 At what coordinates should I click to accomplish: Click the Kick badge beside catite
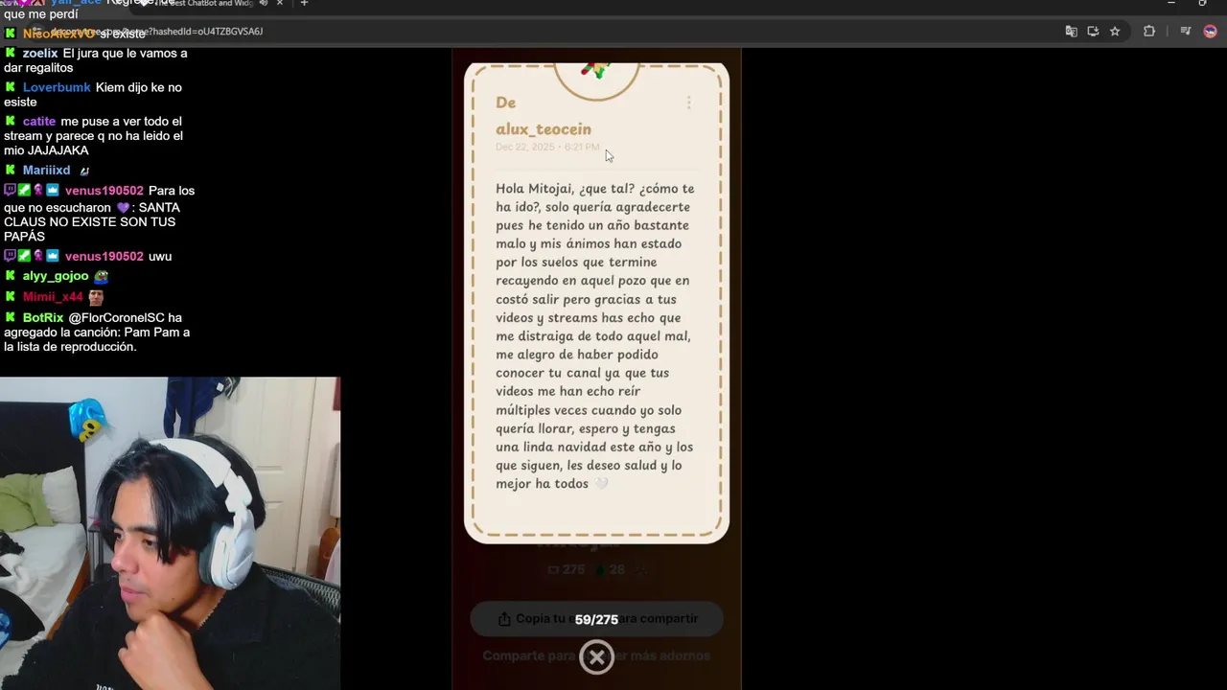click(11, 122)
